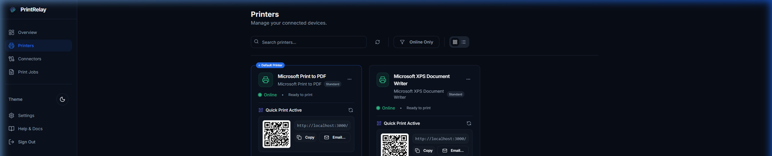Switch to list view
This screenshot has width=772, height=156.
(x=464, y=42)
